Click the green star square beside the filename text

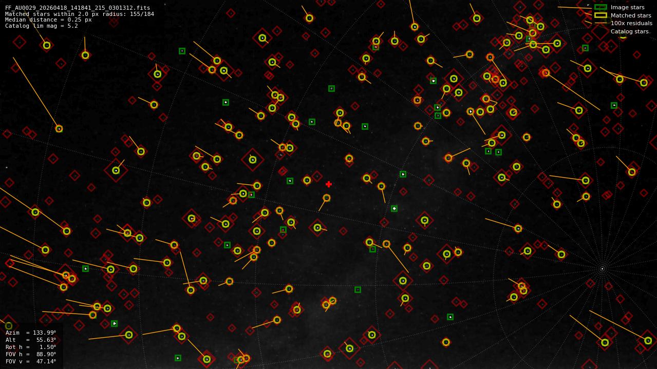[182, 51]
